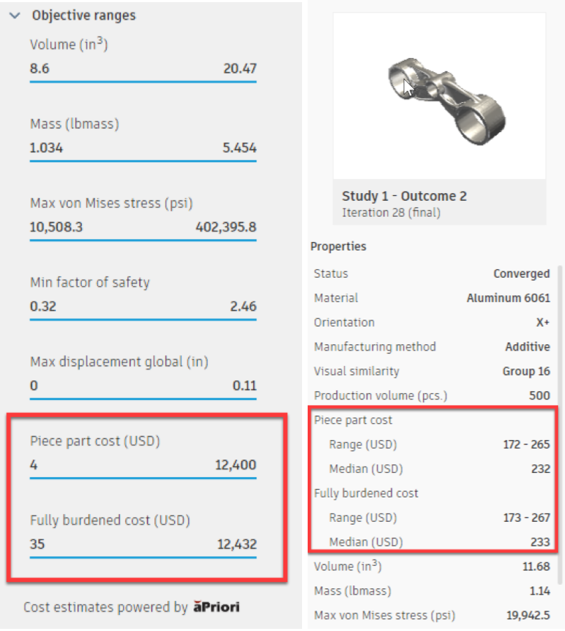Collapse the Objective ranges section
Image resolution: width=565 pixels, height=631 pixels.
pos(15,15)
